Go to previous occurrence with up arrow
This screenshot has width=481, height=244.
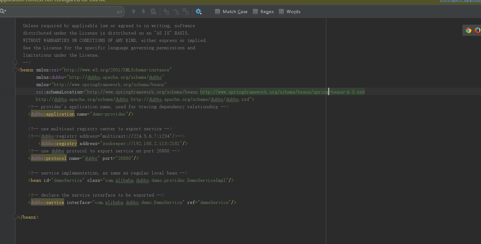coord(134,12)
